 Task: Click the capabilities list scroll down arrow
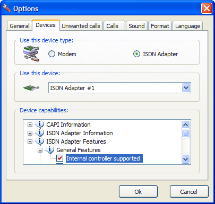[186, 159]
